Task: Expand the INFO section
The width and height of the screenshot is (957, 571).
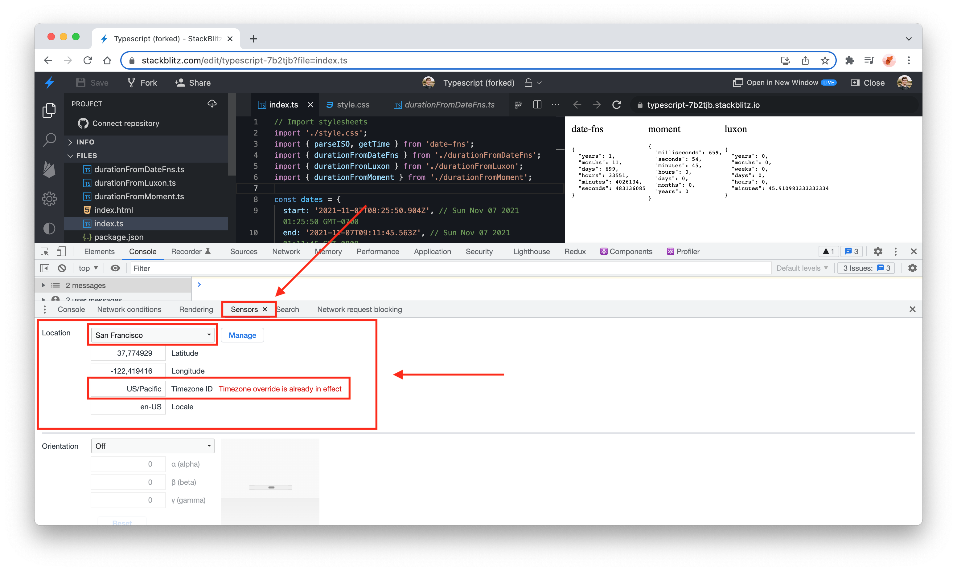Action: point(85,142)
